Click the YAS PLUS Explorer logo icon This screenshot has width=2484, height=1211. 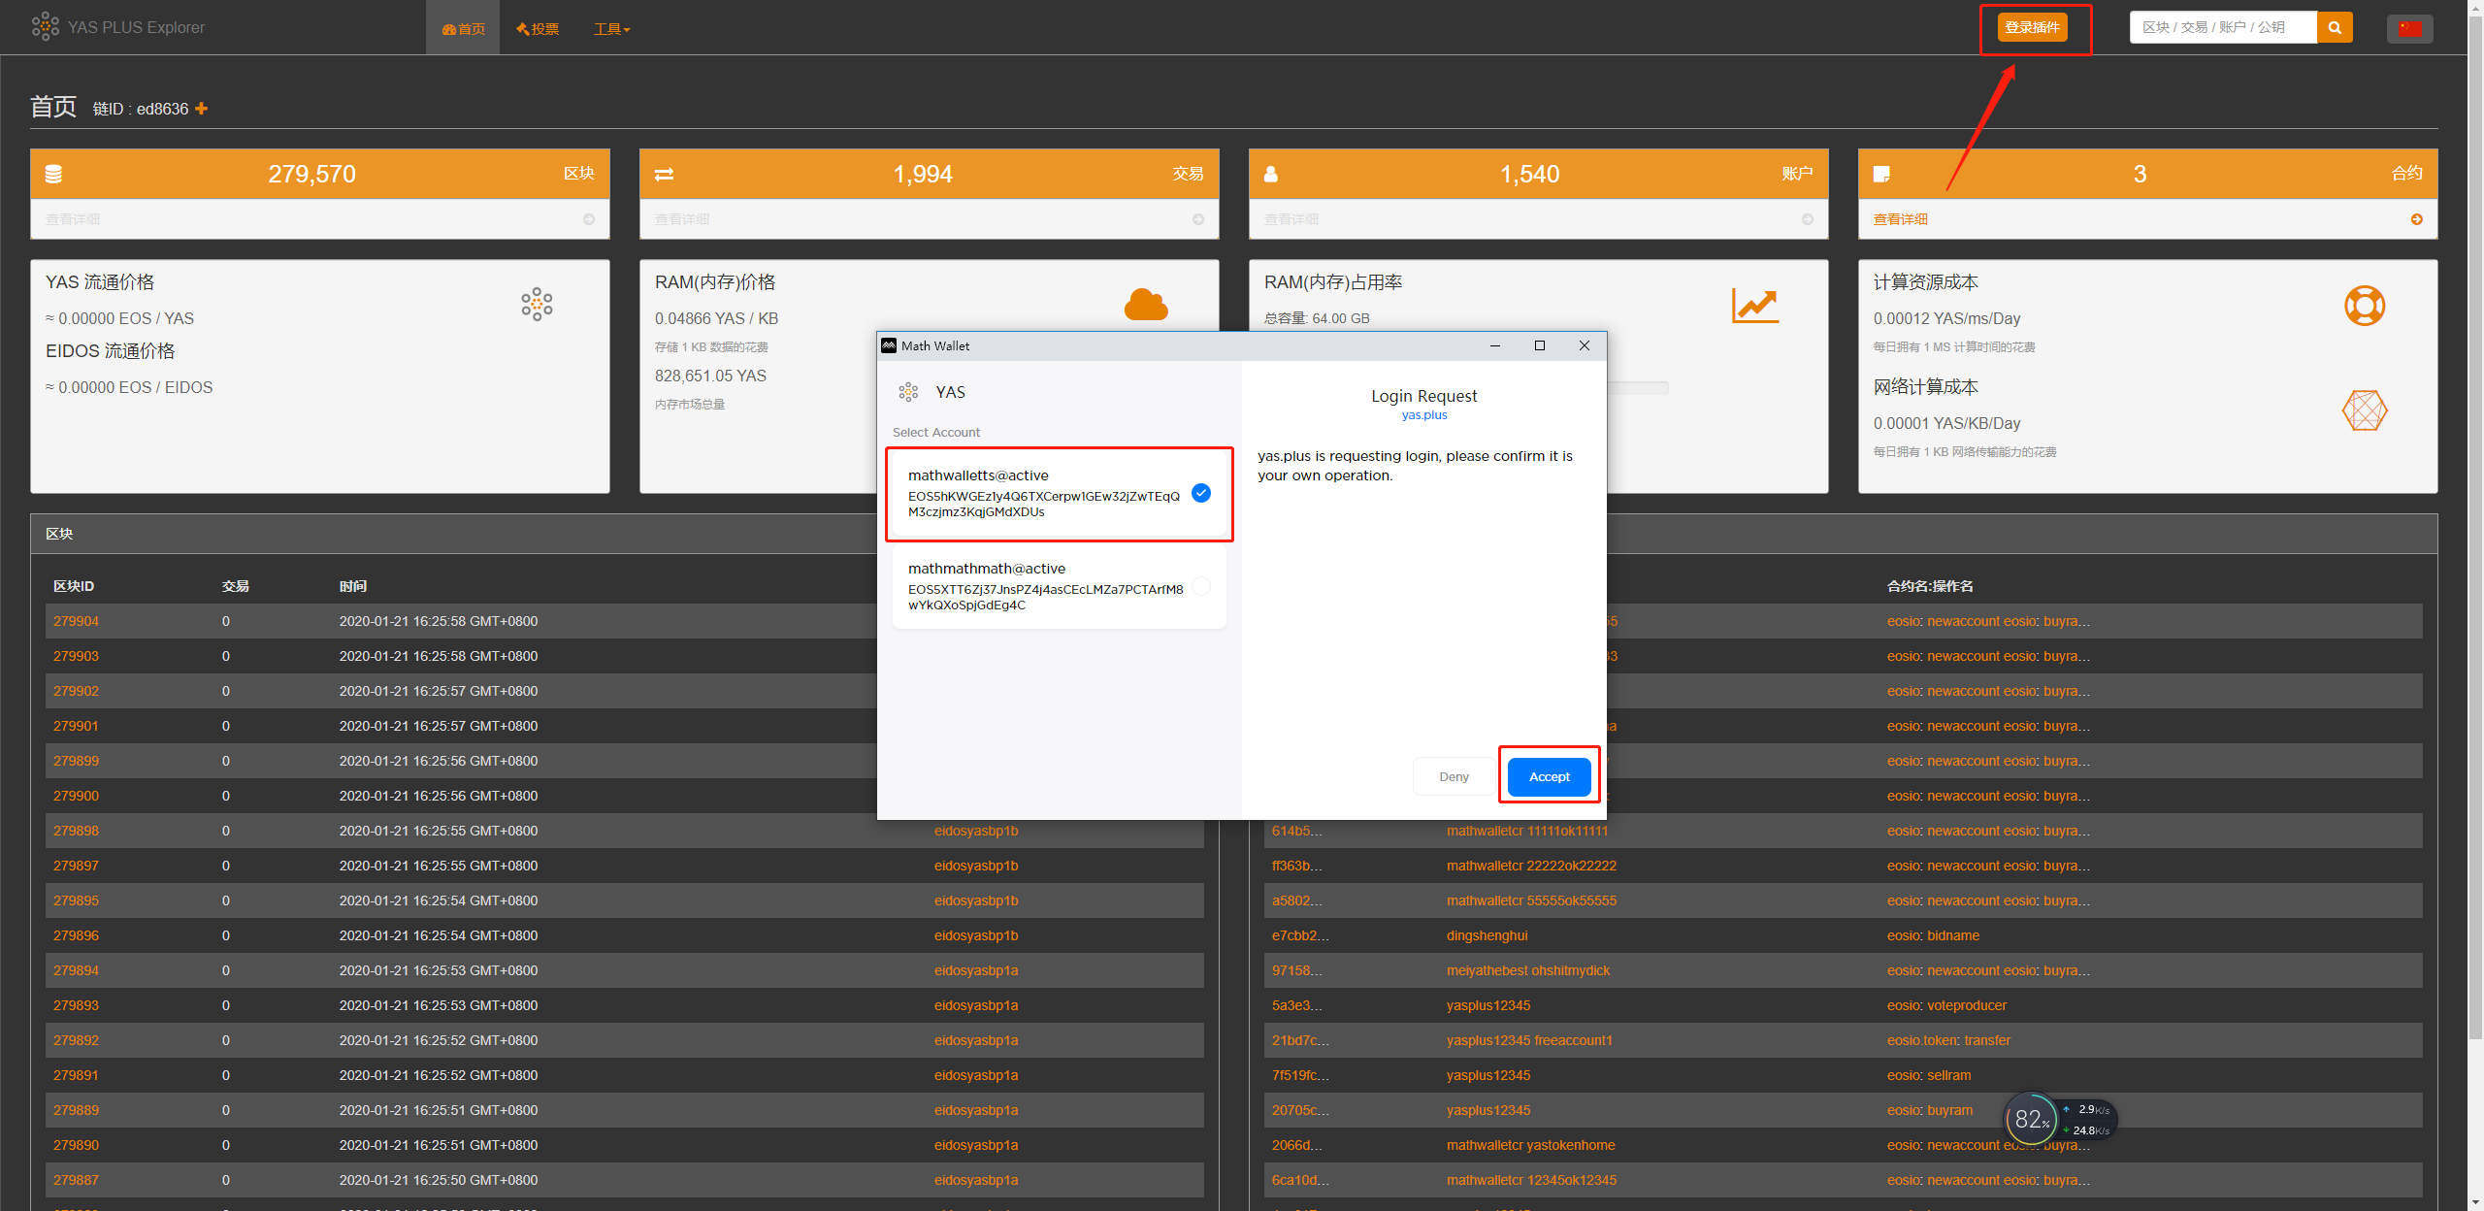(45, 27)
